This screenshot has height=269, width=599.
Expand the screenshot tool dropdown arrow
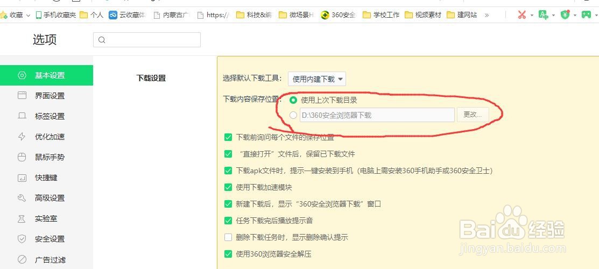532,16
